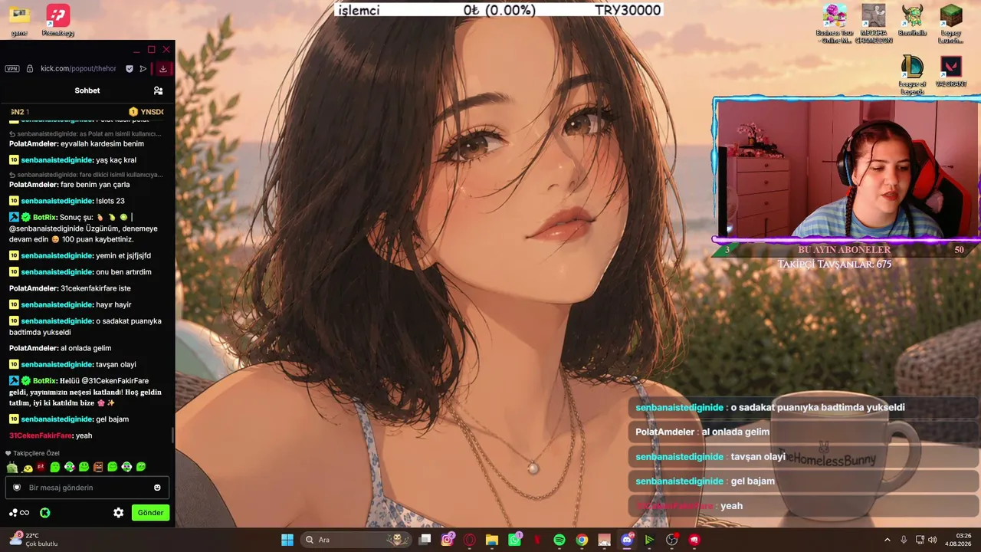Open Task View on the taskbar
The height and width of the screenshot is (552, 981).
(x=425, y=540)
